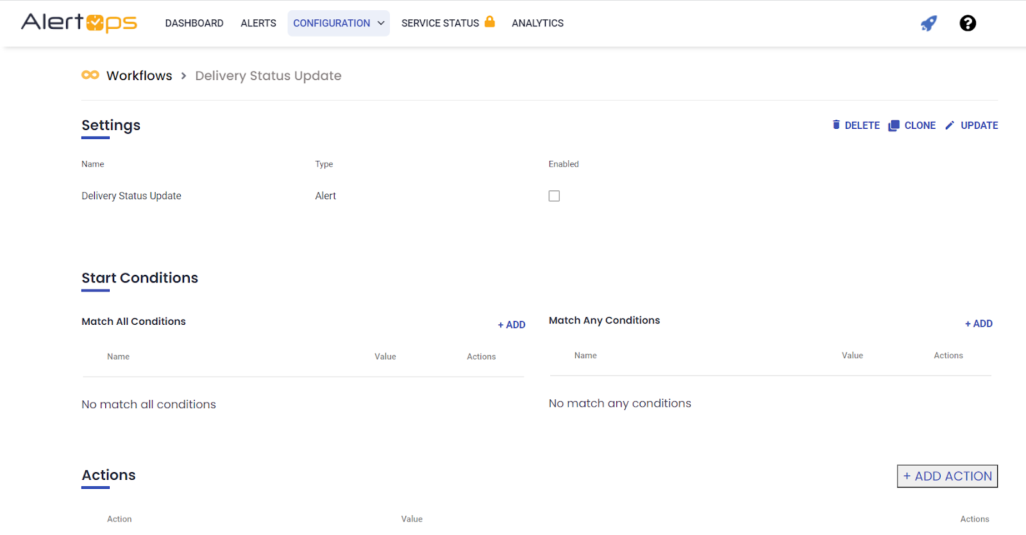Image resolution: width=1026 pixels, height=535 pixels.
Task: Click the Delivery Status Update breadcrumb
Action: tap(268, 76)
